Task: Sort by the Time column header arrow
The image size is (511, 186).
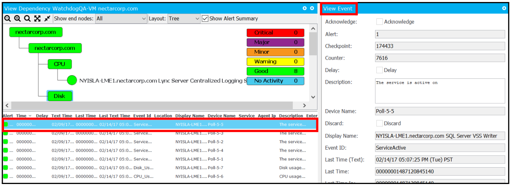Action: coord(30,116)
